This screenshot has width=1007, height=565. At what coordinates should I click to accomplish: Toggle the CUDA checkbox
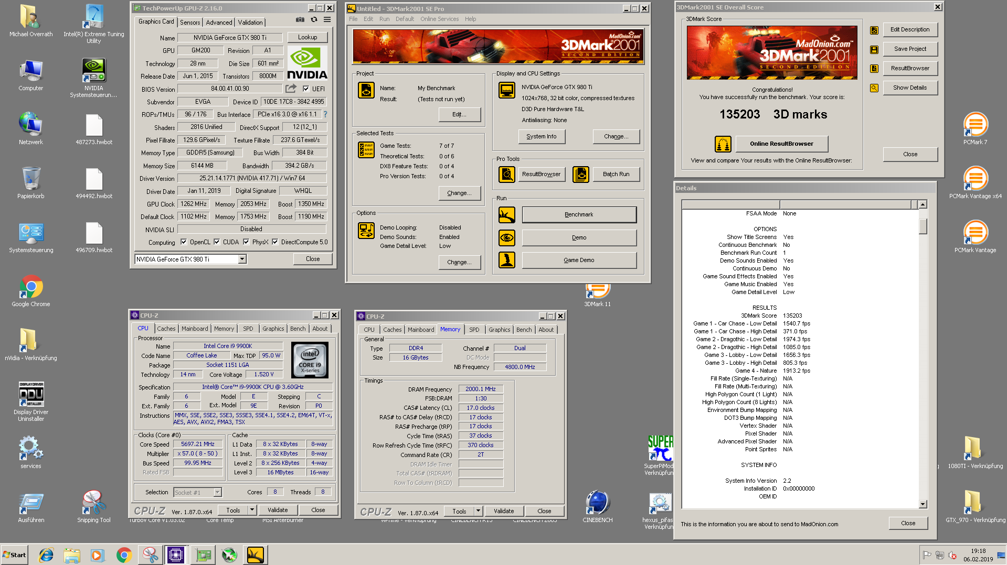pos(217,242)
